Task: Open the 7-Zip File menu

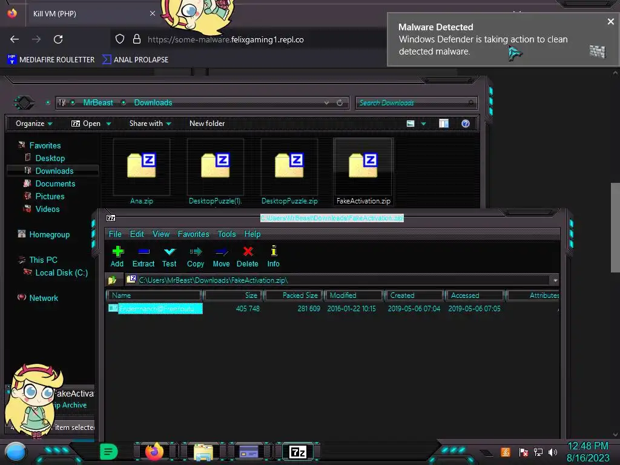Action: (115, 234)
